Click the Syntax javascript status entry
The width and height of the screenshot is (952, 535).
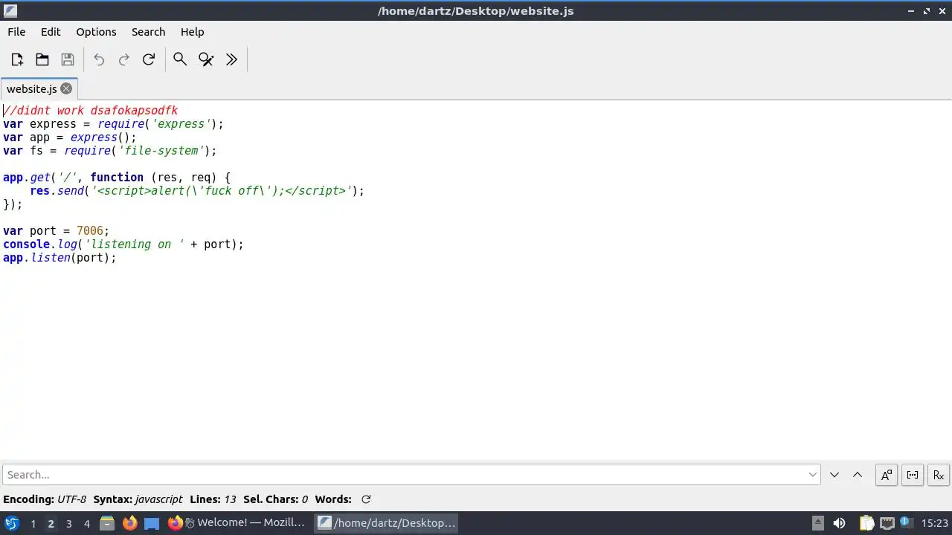point(137,499)
